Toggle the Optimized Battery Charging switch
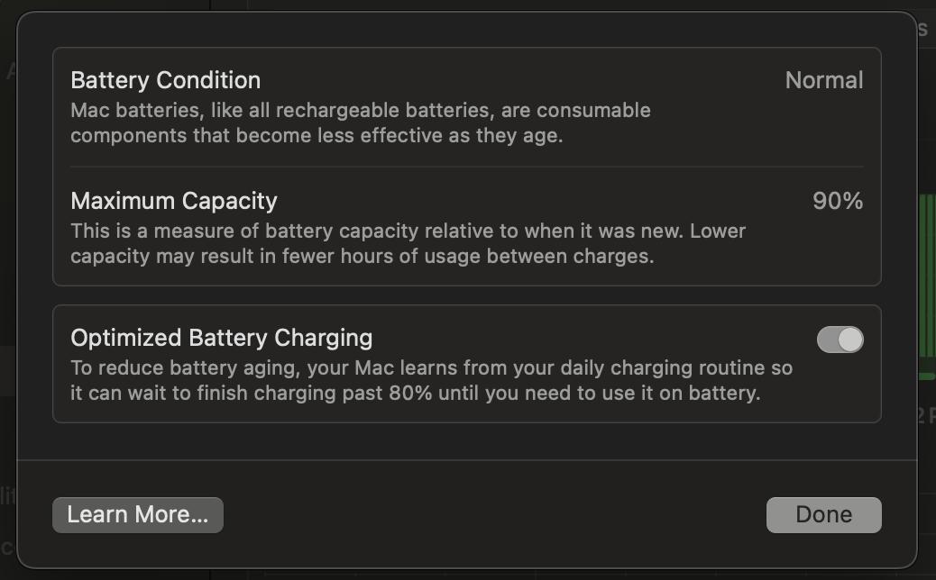936x580 pixels. pyautogui.click(x=840, y=340)
